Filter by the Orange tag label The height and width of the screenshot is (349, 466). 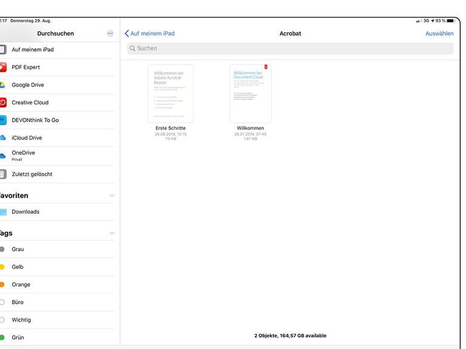coord(21,284)
